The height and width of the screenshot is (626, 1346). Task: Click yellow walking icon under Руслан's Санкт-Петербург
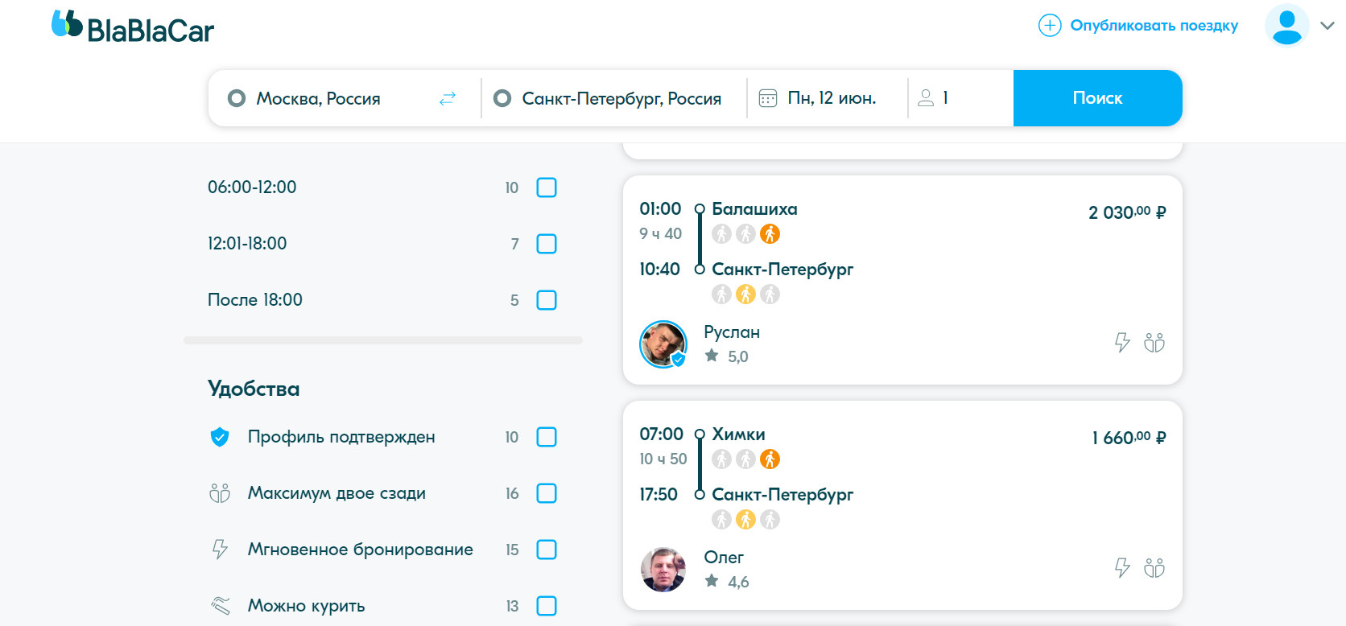pos(746,294)
